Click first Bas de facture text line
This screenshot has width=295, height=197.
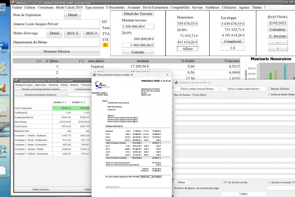(234, 101)
